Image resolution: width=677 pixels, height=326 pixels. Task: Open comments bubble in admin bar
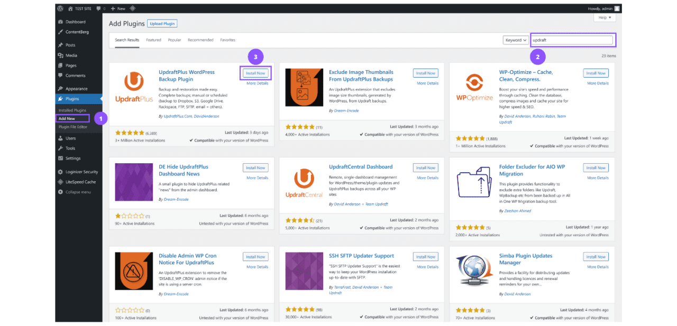tap(99, 8)
